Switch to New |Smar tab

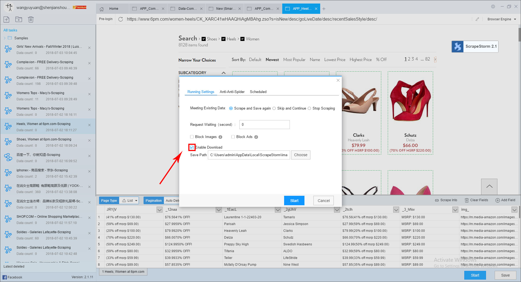tap(225, 9)
